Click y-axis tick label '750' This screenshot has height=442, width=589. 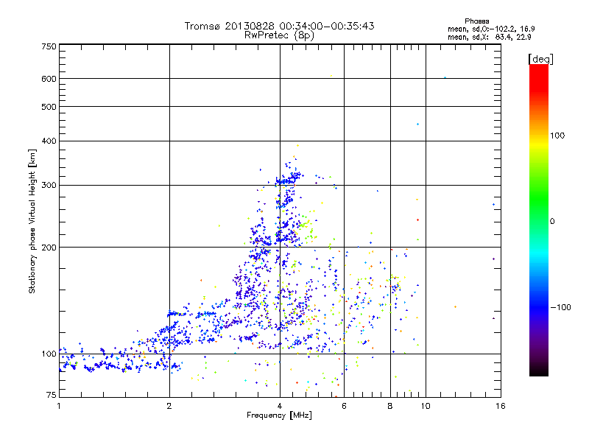[x=49, y=46]
